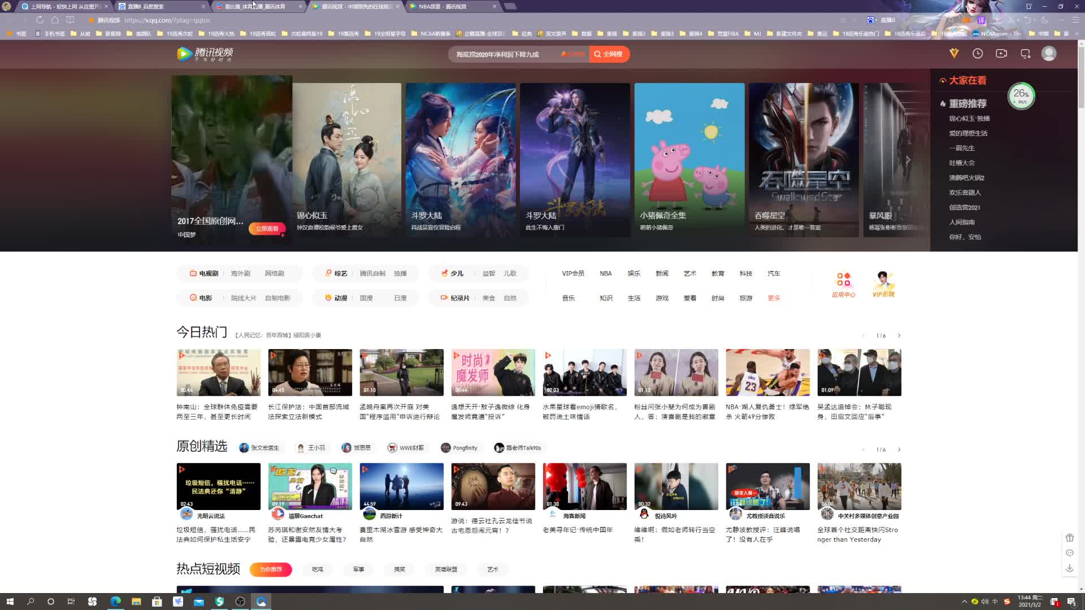The height and width of the screenshot is (610, 1085).
Task: Click the 立即观看 watch now button
Action: tap(267, 229)
